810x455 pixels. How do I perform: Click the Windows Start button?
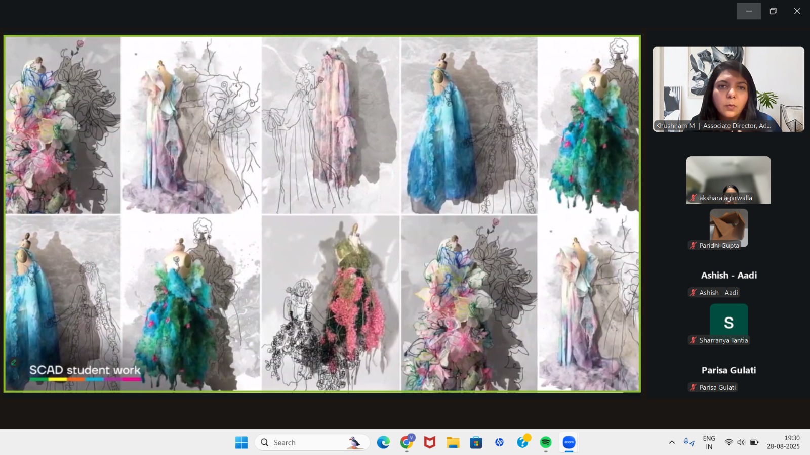(241, 443)
